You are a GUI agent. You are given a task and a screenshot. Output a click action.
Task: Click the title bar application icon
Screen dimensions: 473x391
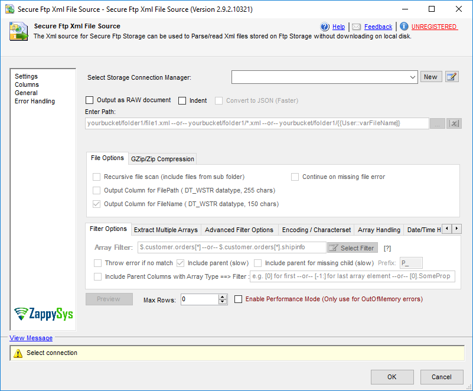[x=9, y=9]
